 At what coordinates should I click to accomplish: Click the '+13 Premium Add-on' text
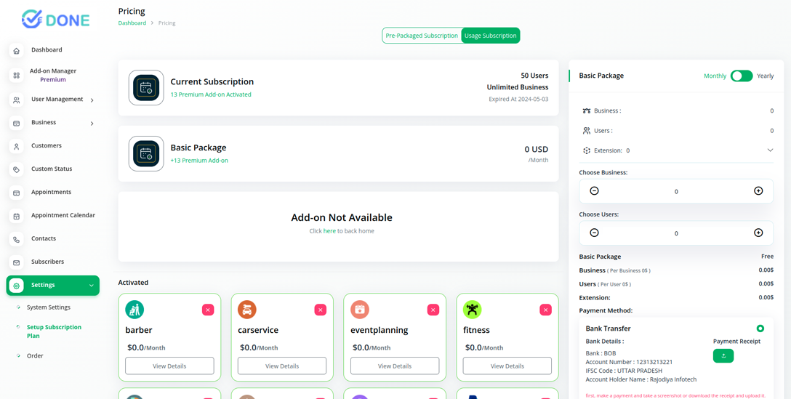pyautogui.click(x=199, y=161)
